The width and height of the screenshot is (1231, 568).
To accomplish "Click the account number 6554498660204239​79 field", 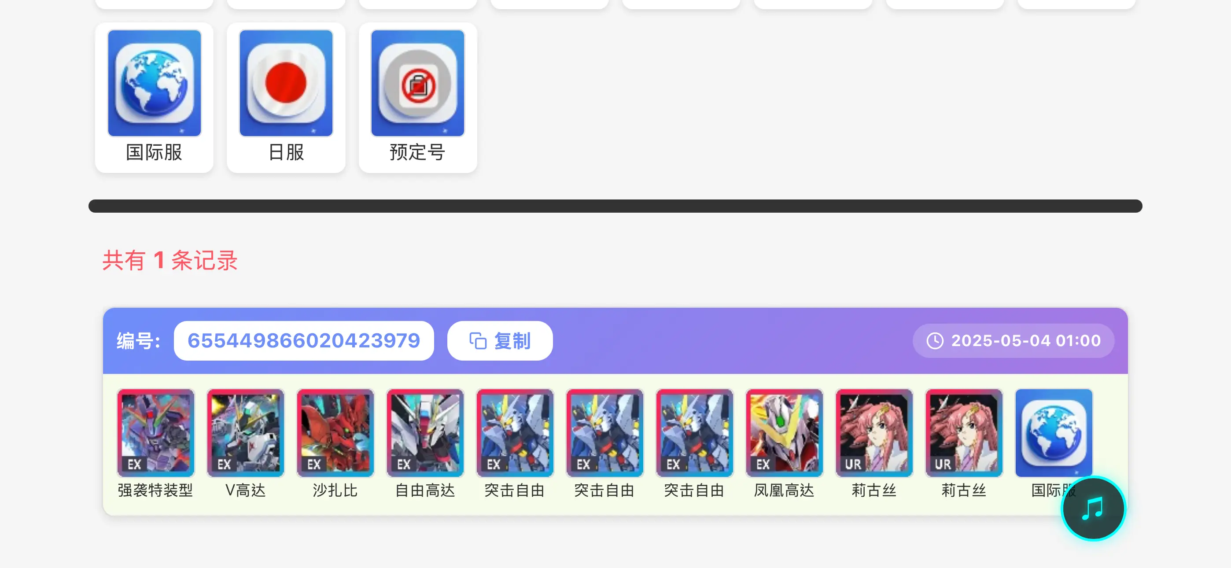I will [x=304, y=341].
